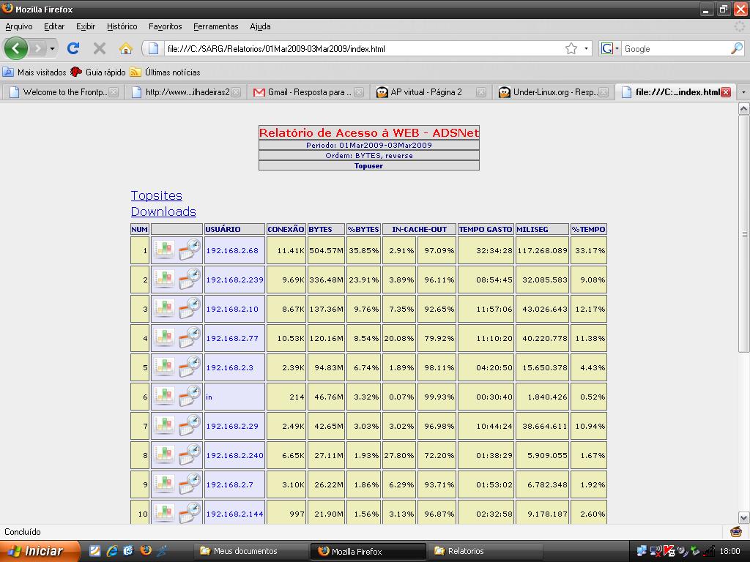Open Relatorios folder in the taskbar

(484, 551)
